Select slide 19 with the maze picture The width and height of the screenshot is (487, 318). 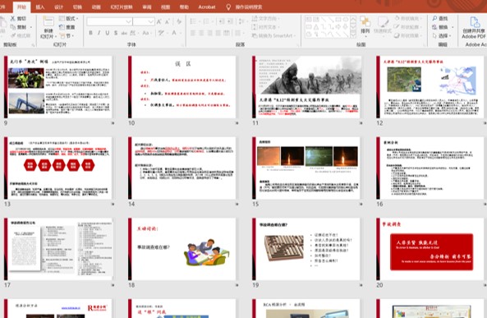[x=306, y=249]
